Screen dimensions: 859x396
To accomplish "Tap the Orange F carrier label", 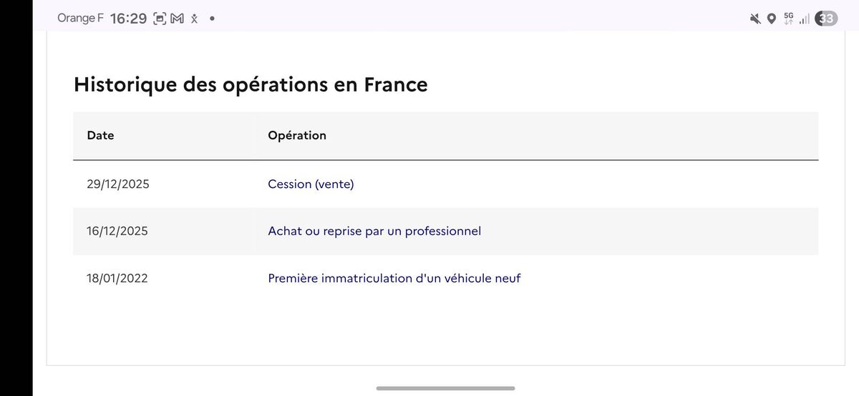I will pos(80,19).
